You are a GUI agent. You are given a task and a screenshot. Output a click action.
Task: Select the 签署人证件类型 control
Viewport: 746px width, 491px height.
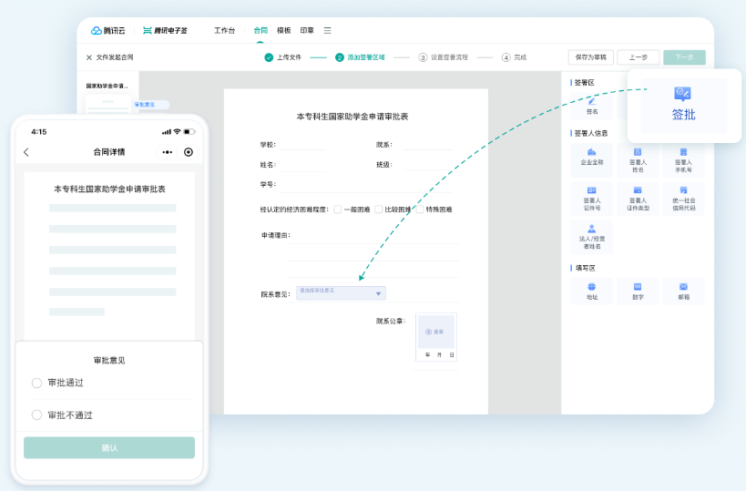[x=638, y=199]
